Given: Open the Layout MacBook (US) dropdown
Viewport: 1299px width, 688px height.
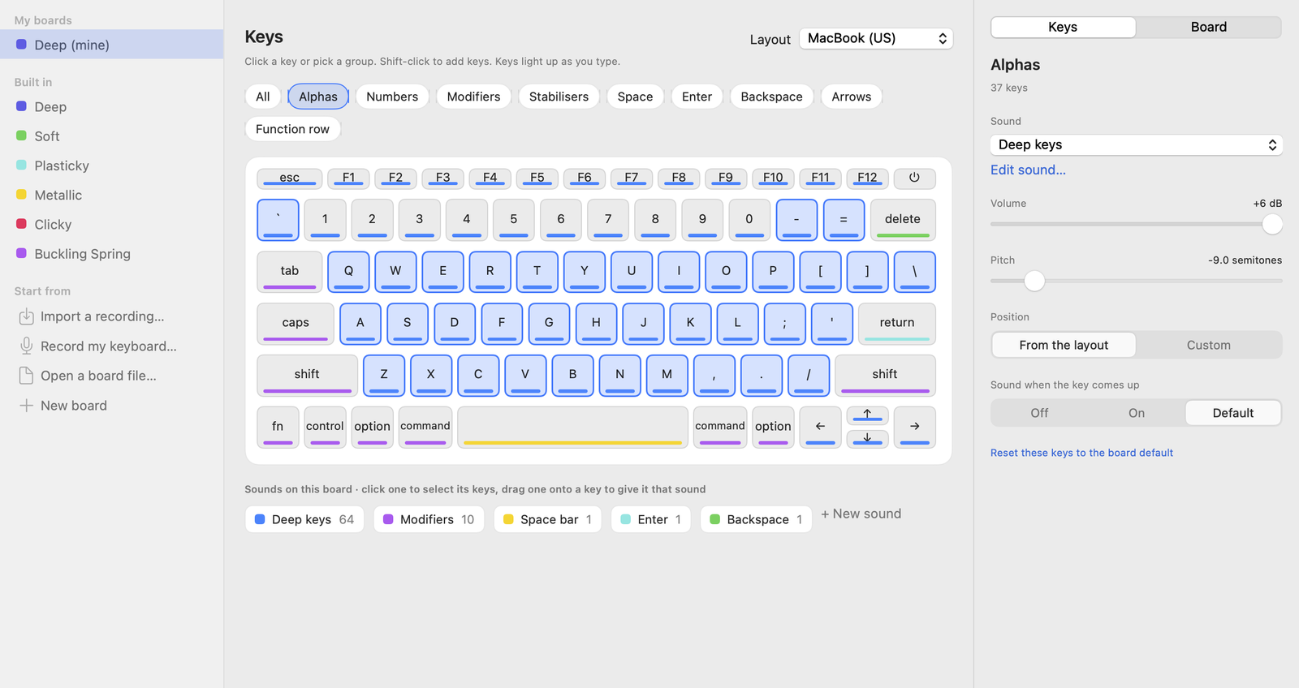Looking at the screenshot, I should 876,39.
